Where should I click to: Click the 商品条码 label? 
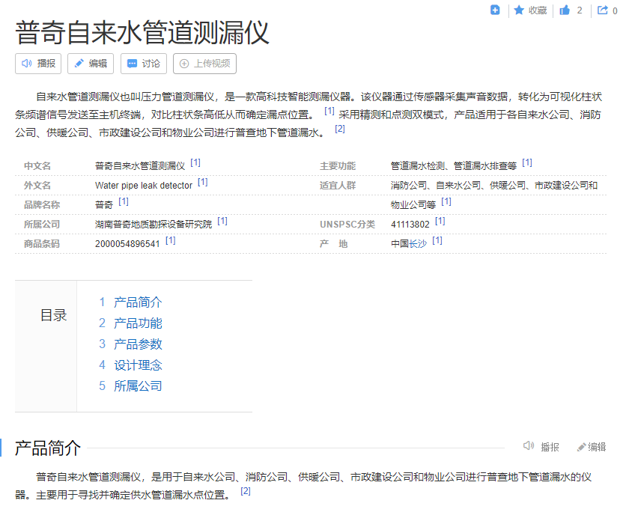click(x=42, y=243)
